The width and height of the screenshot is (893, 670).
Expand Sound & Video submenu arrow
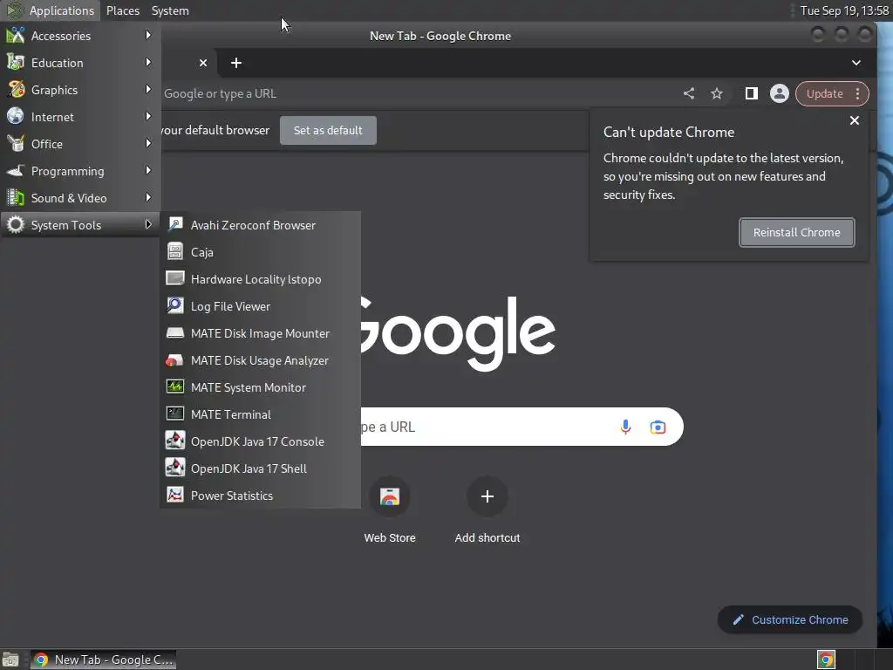pos(148,198)
